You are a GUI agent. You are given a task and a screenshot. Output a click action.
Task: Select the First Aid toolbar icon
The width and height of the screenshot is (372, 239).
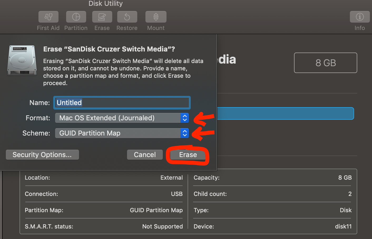tap(48, 17)
